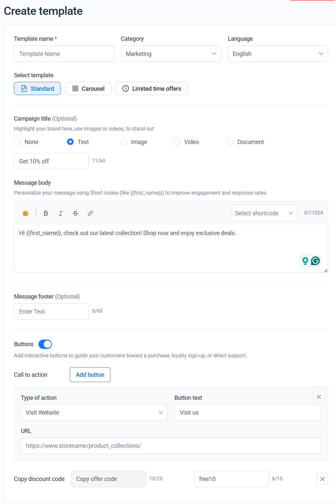Insert a link using the link icon
This screenshot has width=336, height=504.
tap(90, 213)
